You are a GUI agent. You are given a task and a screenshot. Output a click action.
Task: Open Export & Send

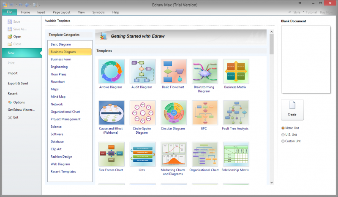click(x=18, y=84)
